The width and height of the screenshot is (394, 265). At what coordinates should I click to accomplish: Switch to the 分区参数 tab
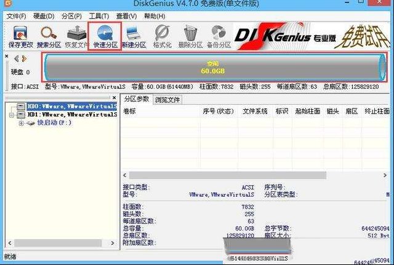[137, 99]
